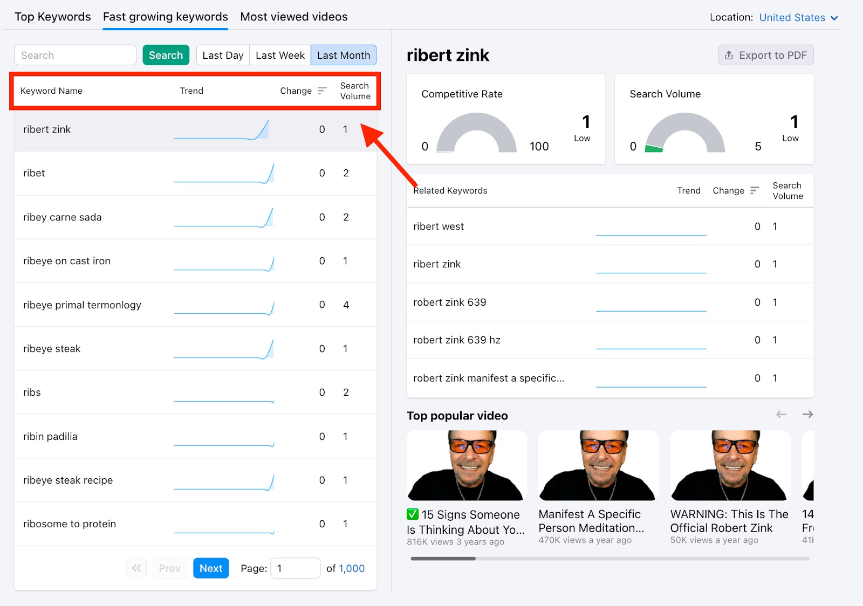Viewport: 863px width, 606px height.
Task: Go to the next page of keywords
Action: point(211,568)
